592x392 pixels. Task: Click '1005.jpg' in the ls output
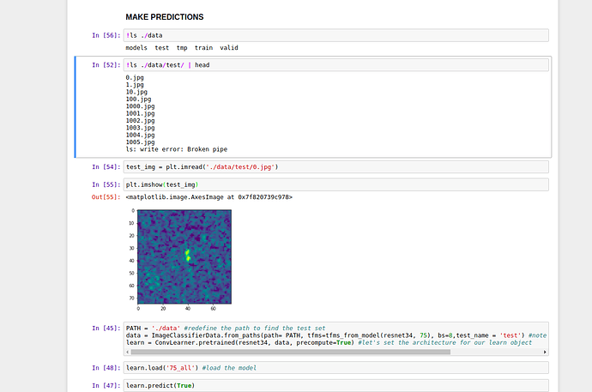(140, 142)
